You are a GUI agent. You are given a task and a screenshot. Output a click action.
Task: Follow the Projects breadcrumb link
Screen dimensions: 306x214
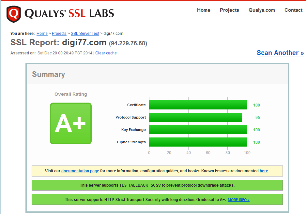tap(59, 34)
